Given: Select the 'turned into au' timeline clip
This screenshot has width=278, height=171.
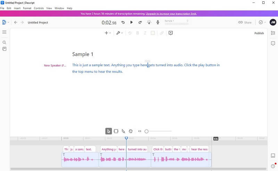Looking at the screenshot, I should pyautogui.click(x=137, y=149).
